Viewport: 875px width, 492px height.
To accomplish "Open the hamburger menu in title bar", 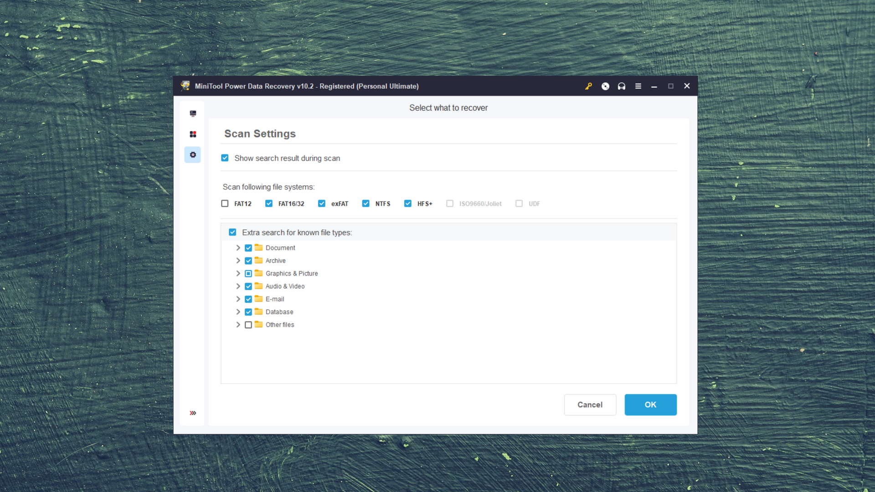I will [x=638, y=86].
